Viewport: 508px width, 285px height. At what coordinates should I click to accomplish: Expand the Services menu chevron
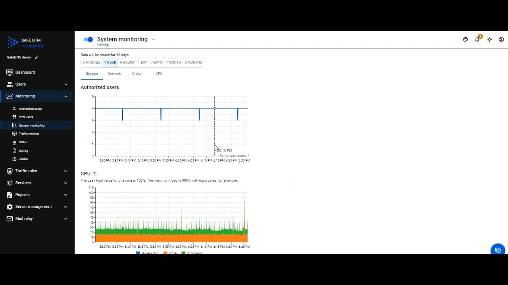[66, 183]
